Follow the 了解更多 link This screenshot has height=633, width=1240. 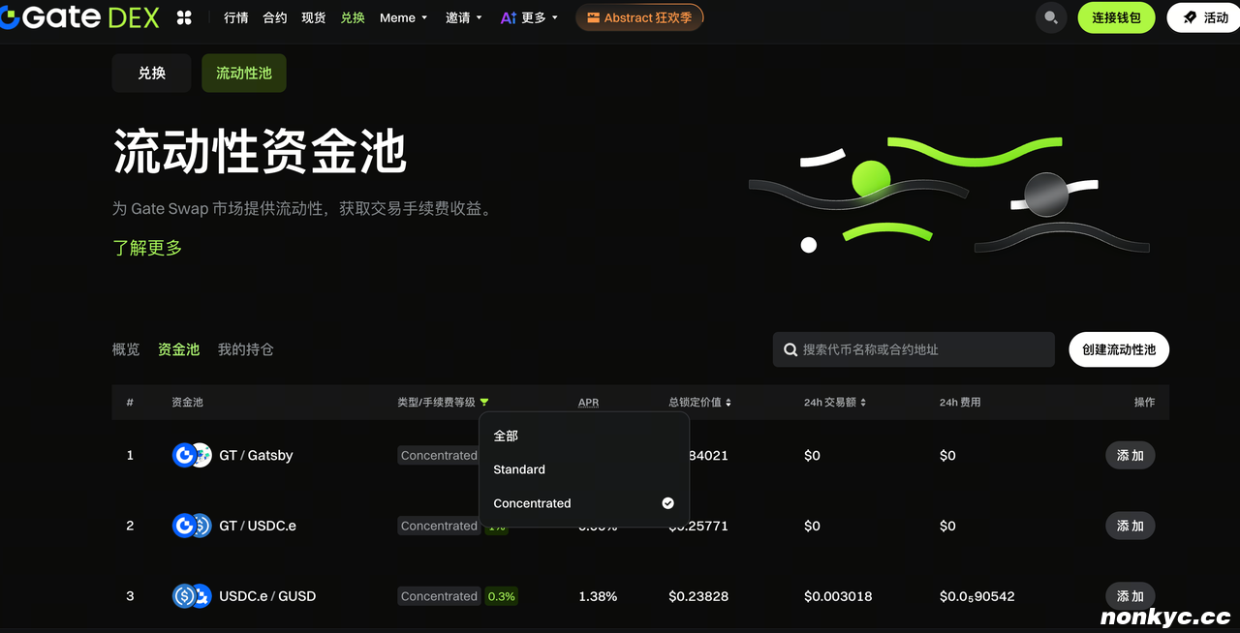pos(147,248)
